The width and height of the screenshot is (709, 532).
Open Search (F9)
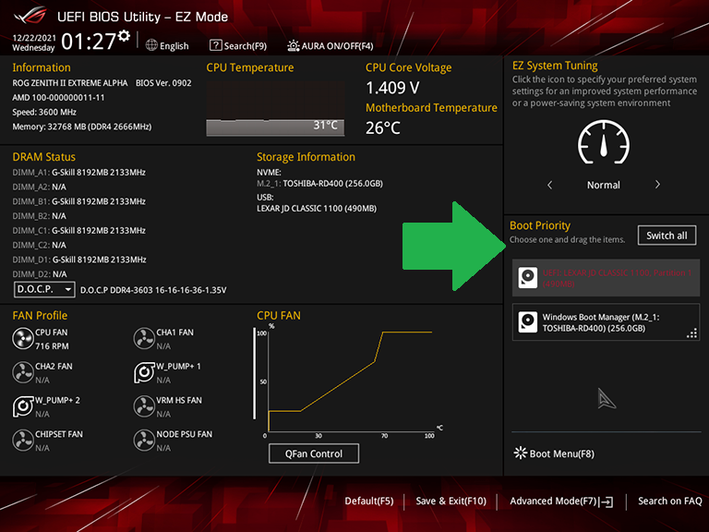point(238,45)
